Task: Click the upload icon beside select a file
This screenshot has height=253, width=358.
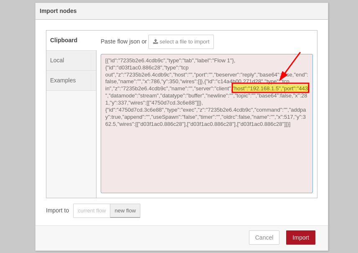Action: pos(155,42)
